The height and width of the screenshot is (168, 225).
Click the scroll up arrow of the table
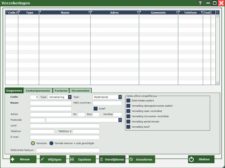(217, 16)
